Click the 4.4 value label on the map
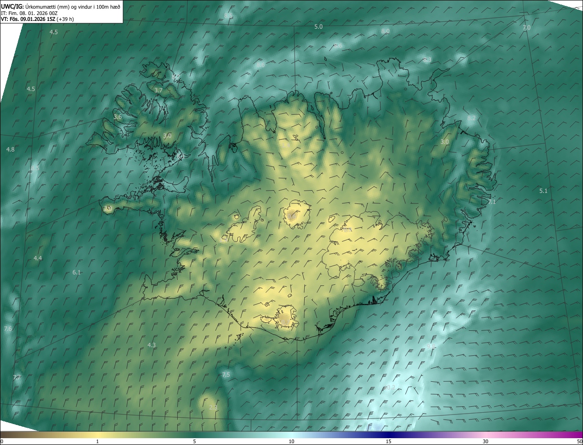This screenshot has width=583, height=445. 38,258
